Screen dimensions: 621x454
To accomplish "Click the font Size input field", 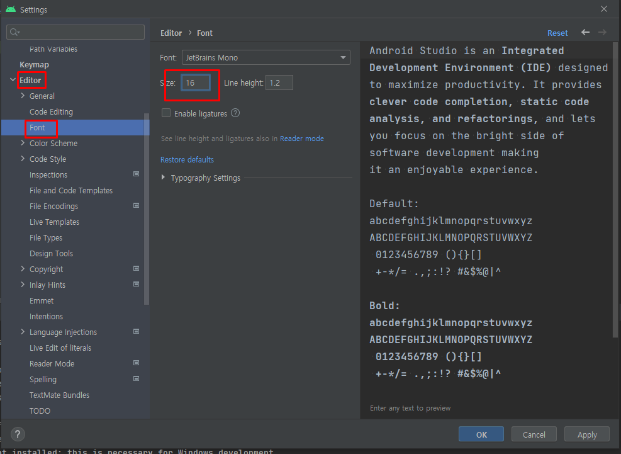I will (195, 82).
